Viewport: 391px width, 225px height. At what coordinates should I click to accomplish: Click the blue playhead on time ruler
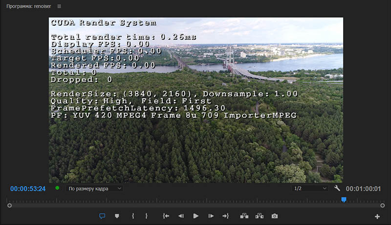click(344, 199)
